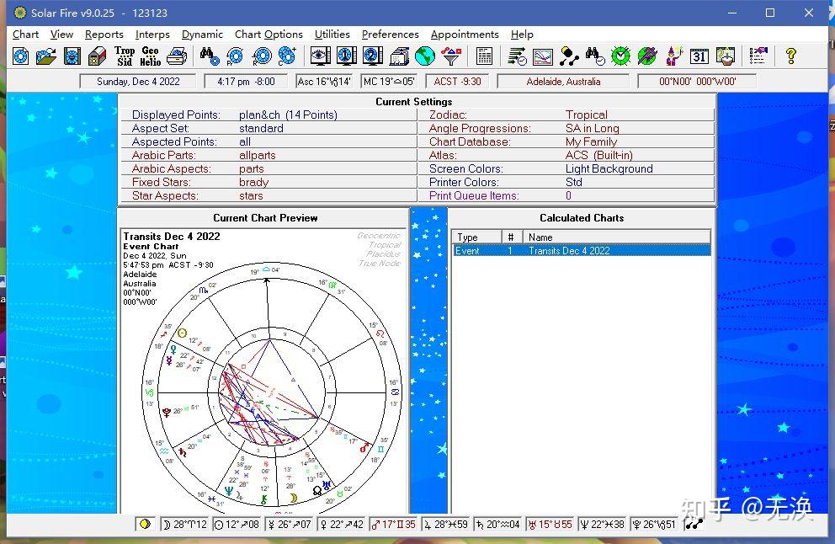This screenshot has height=544, width=835.
Task: Click the New Chart wheel icon
Action: [21, 56]
